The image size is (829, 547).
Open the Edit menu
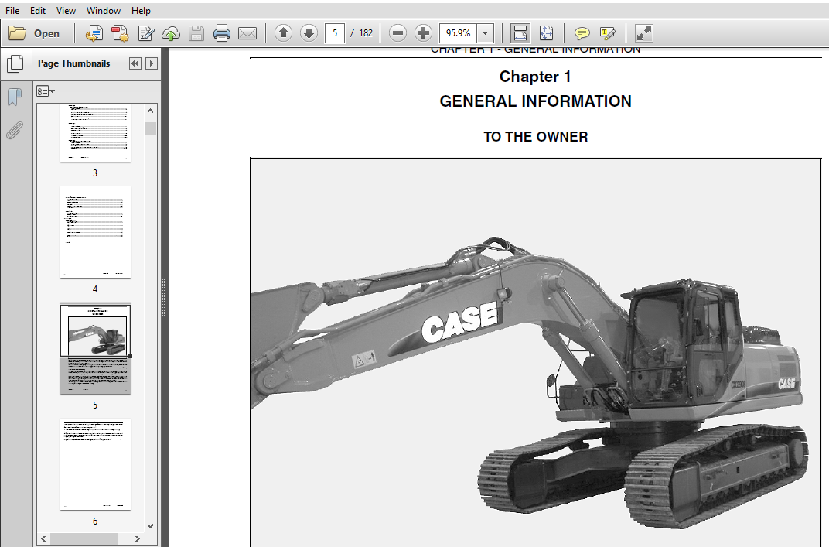click(38, 11)
